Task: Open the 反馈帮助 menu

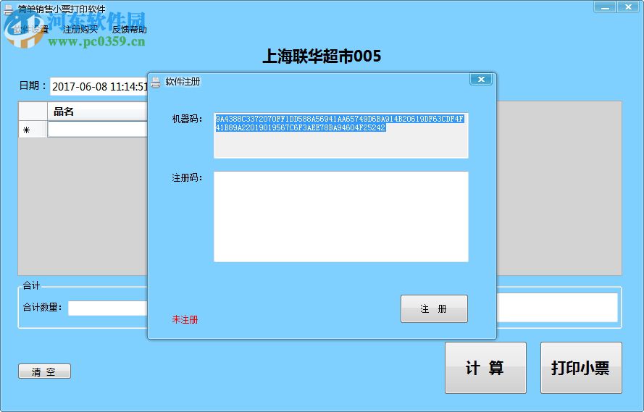Action: [130, 30]
